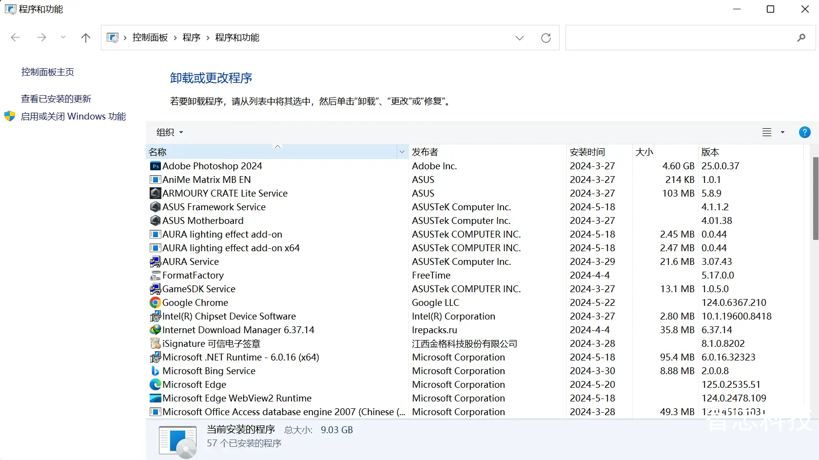Change view with the list view button
The height and width of the screenshot is (460, 819).
tap(767, 132)
